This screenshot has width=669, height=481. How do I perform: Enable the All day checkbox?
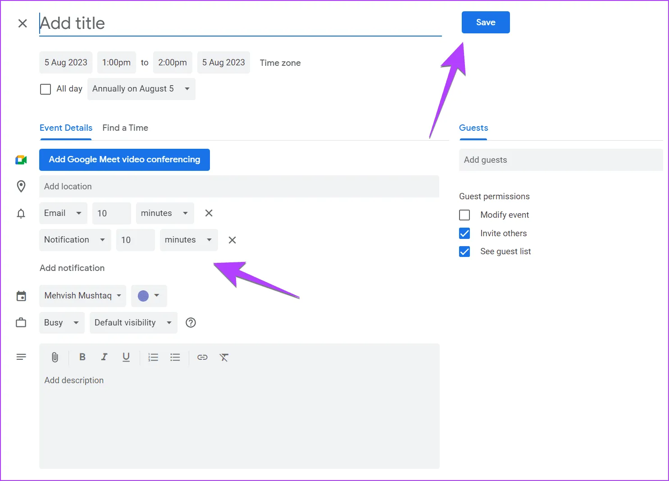pyautogui.click(x=46, y=89)
